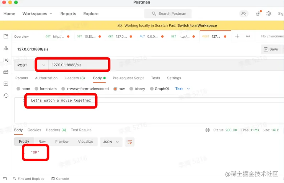Select the GraphQL body radio
This screenshot has width=284, height=183.
click(x=151, y=89)
